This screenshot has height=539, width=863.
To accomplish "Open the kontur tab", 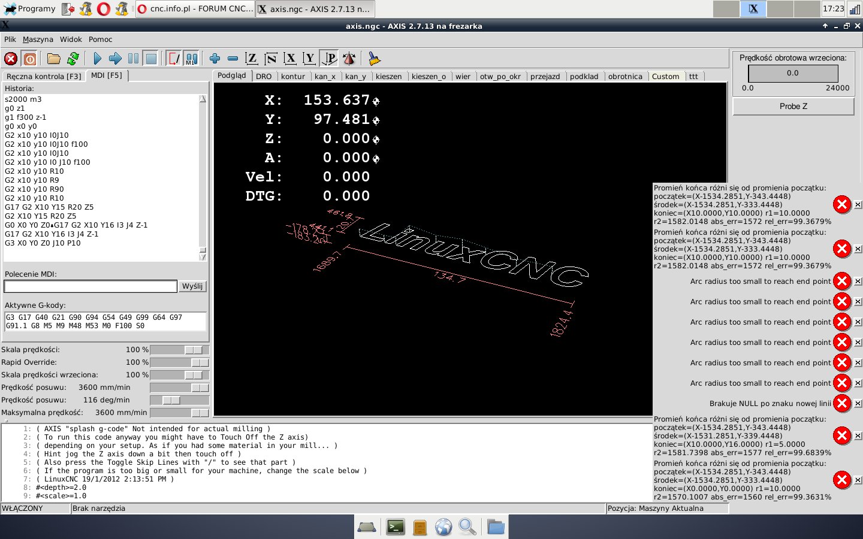I will pyautogui.click(x=293, y=77).
